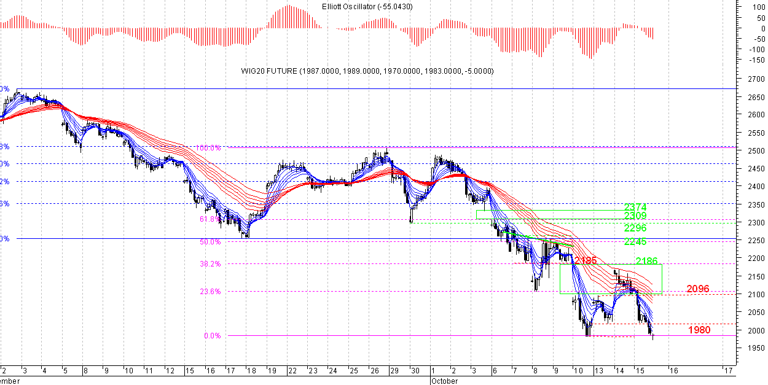The image size is (768, 385).
Task: Click the 2500 value on price axis
Action: coord(753,151)
